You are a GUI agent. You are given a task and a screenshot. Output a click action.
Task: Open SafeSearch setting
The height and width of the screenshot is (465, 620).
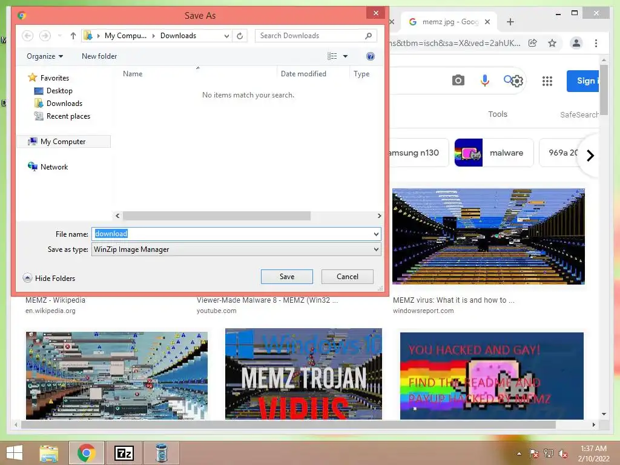point(579,114)
